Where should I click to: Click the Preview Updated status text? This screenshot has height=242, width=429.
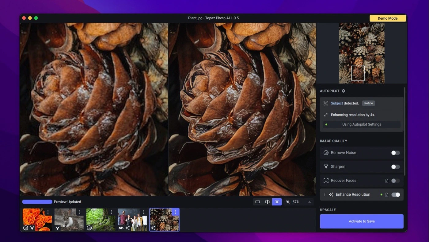[67, 202]
